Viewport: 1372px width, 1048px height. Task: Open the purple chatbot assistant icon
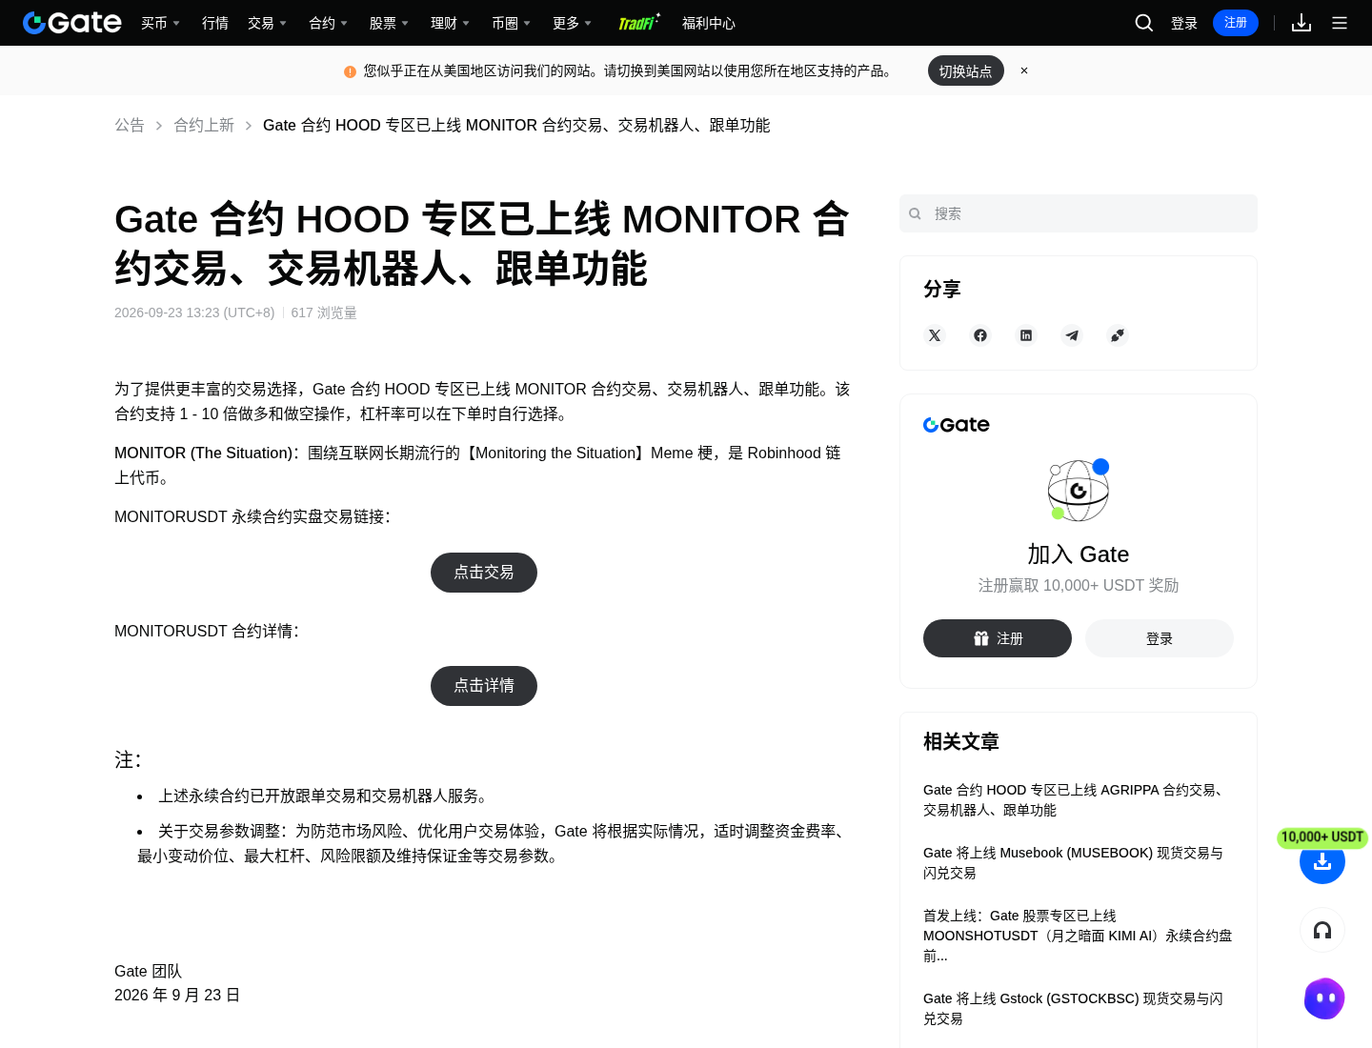[x=1324, y=998]
